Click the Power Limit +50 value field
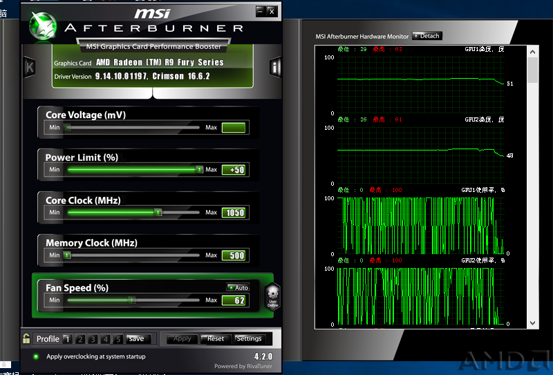Screen dimensions: 553x375 pos(234,170)
